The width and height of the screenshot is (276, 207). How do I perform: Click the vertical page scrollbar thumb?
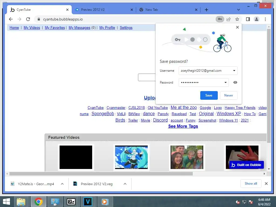point(269,85)
